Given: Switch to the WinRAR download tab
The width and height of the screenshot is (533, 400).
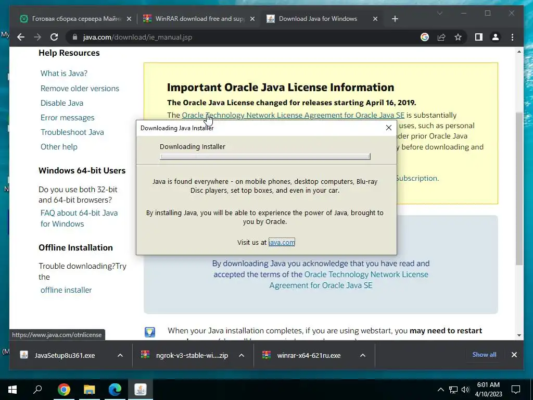Looking at the screenshot, I should point(199,19).
